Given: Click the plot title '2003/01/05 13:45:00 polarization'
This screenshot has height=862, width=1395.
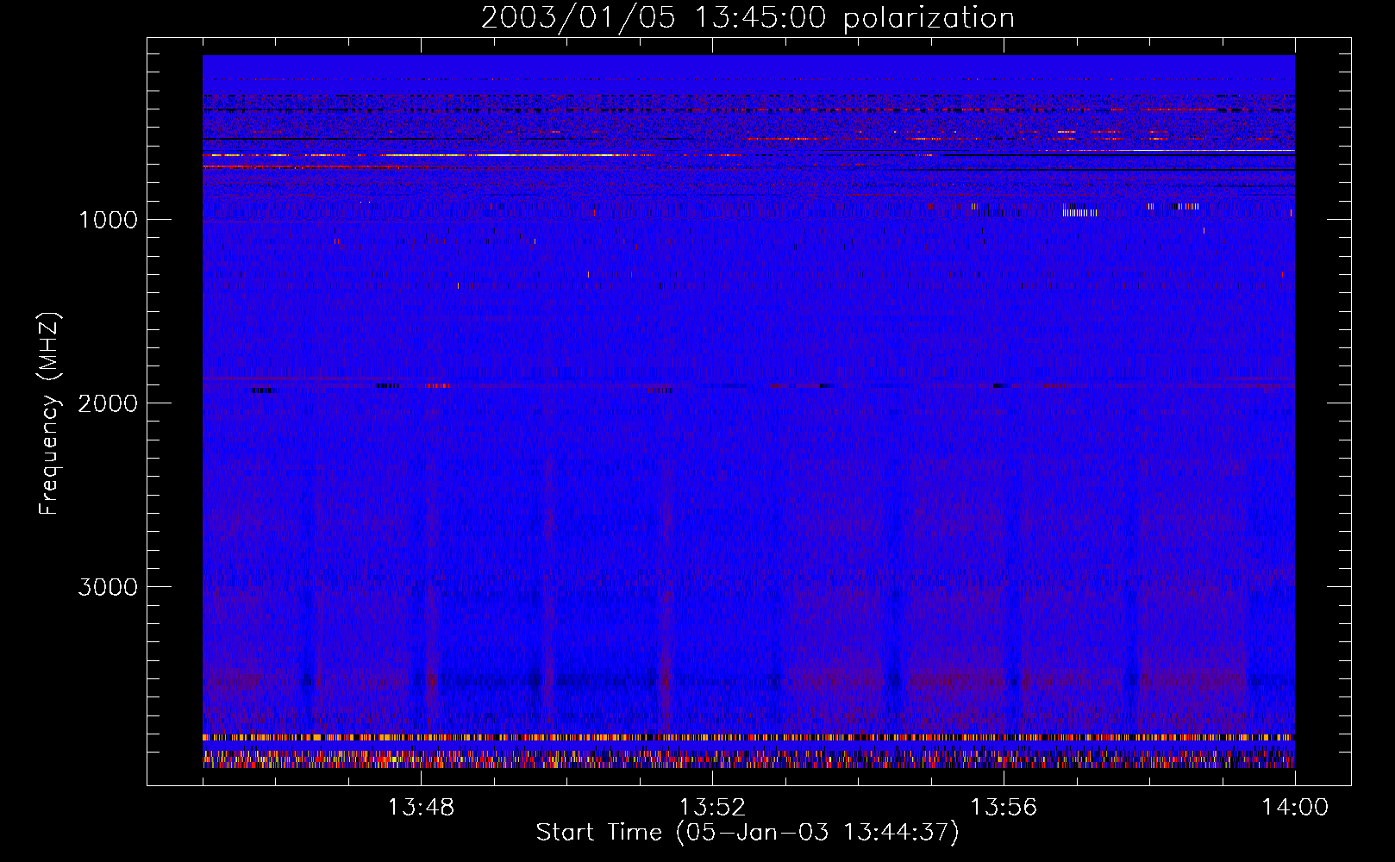Looking at the screenshot, I should (x=748, y=17).
